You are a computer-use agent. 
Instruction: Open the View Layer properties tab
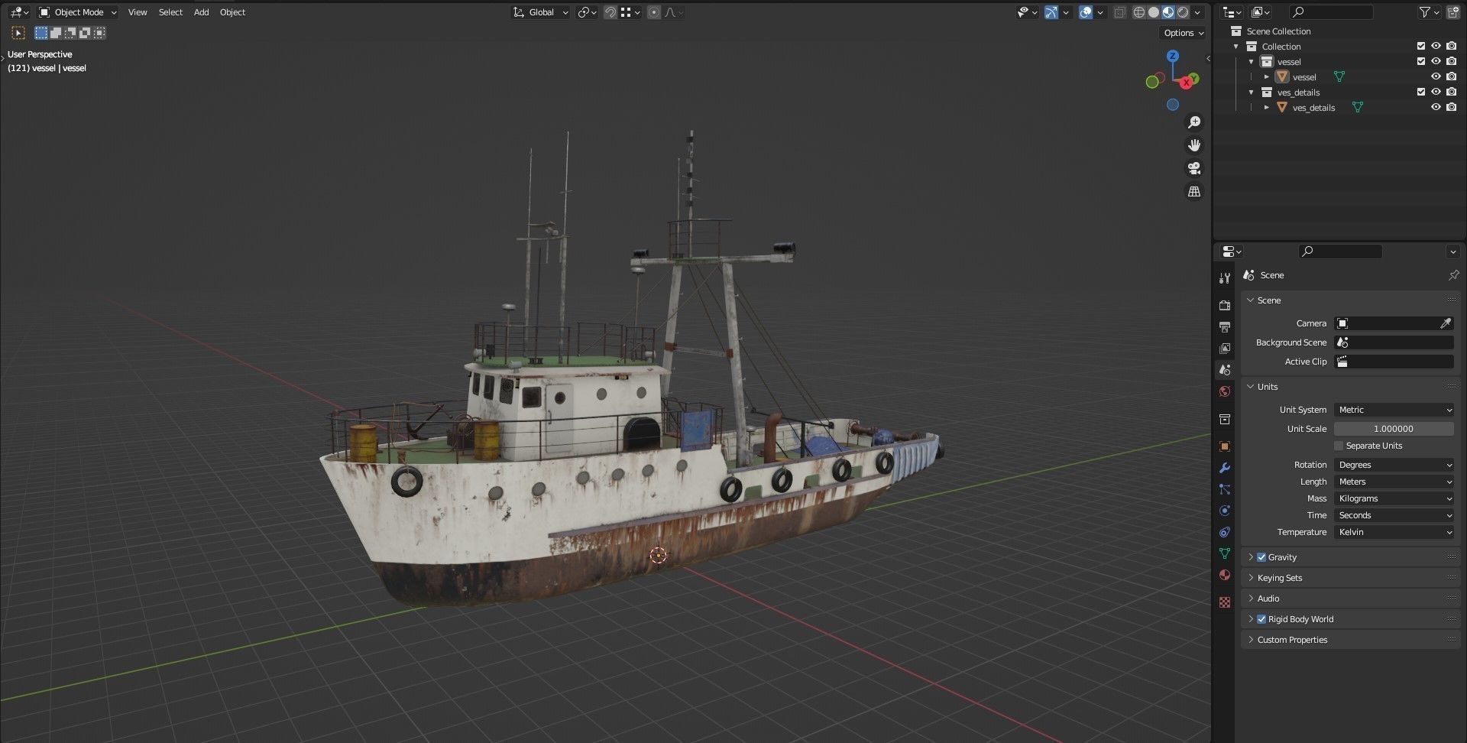pyautogui.click(x=1225, y=349)
